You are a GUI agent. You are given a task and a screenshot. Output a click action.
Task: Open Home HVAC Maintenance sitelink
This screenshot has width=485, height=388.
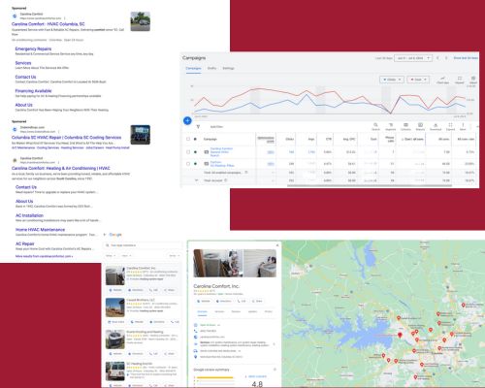pos(40,230)
